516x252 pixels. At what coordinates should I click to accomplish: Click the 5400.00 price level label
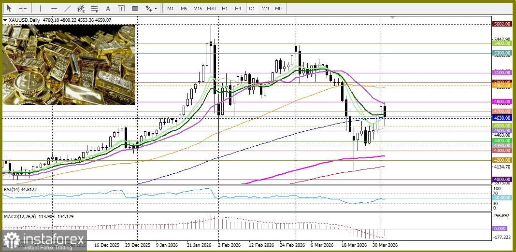(x=502, y=43)
